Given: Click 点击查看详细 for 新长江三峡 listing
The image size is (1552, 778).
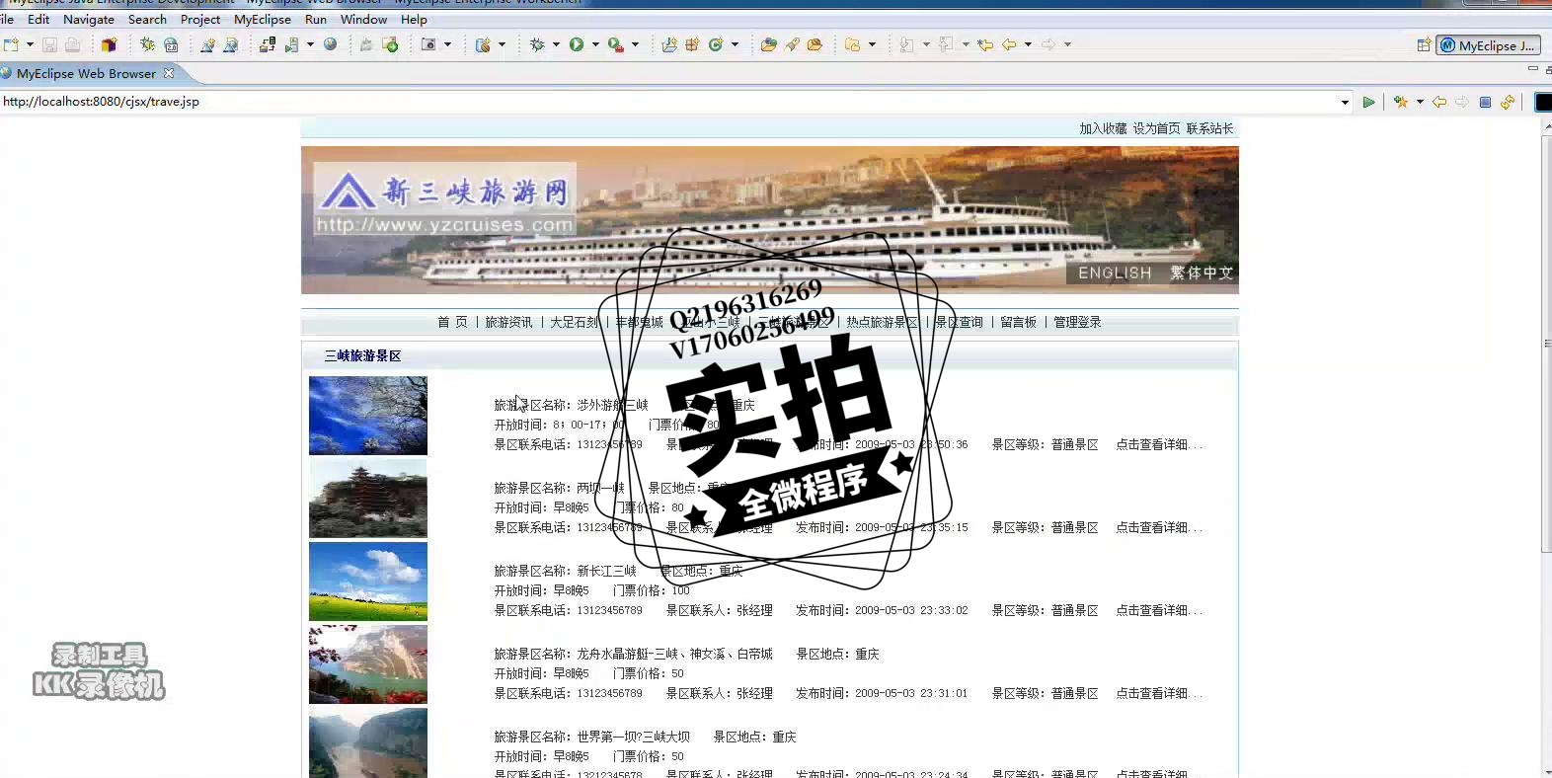Looking at the screenshot, I should point(1159,610).
